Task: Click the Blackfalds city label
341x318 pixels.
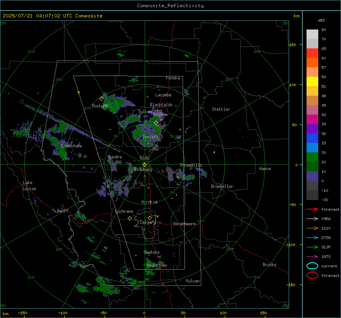Action: click(x=161, y=105)
